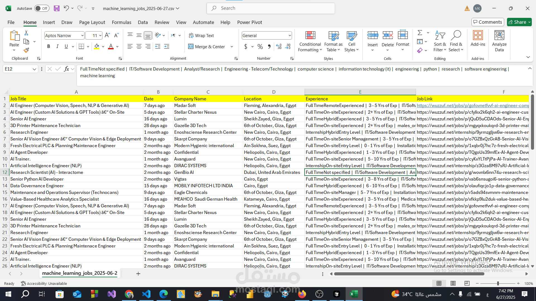Toggle the Merge & Center button

(x=207, y=47)
